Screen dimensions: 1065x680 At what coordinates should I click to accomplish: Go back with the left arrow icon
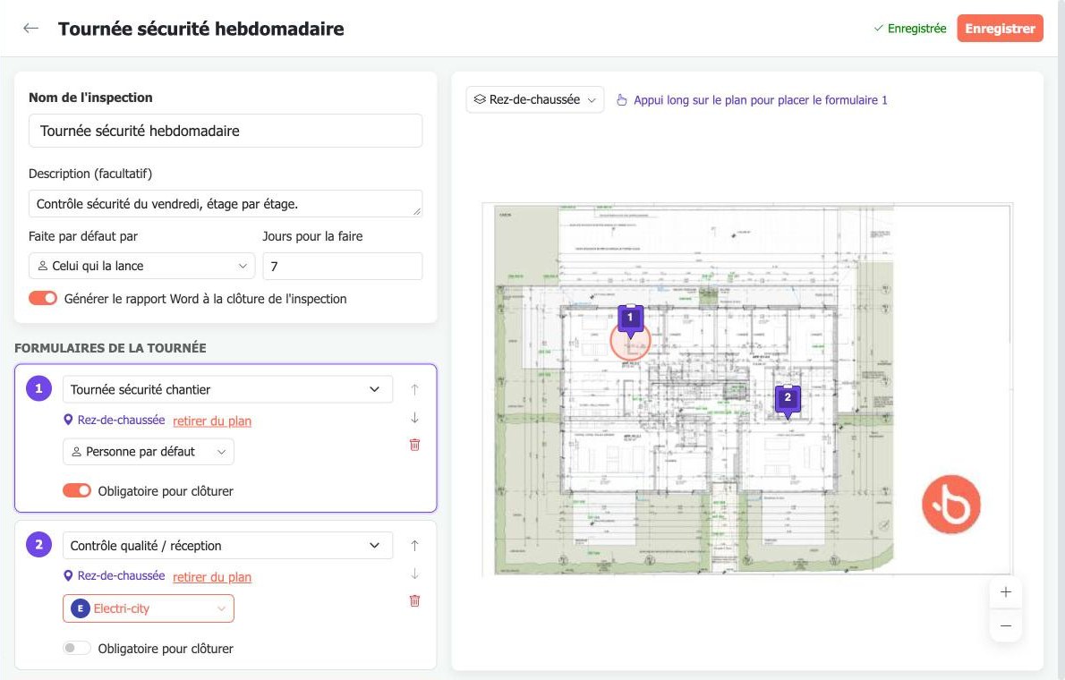tap(30, 28)
